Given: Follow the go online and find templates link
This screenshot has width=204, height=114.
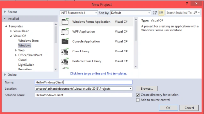Looking at the screenshot, I should (x=98, y=74).
